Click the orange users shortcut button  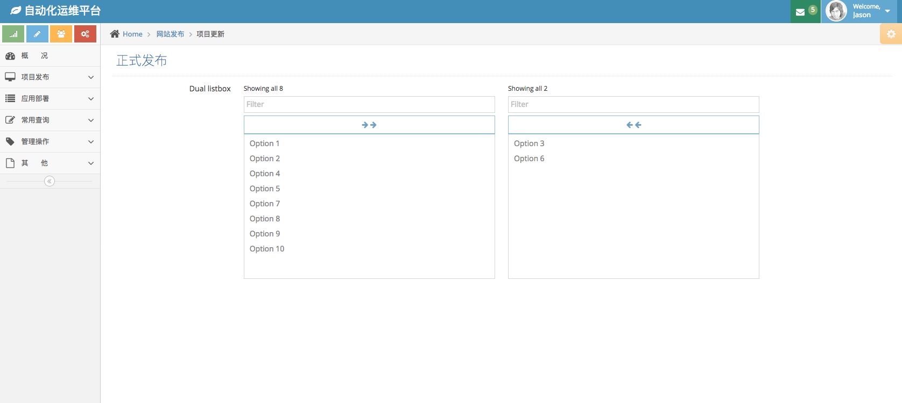(61, 34)
